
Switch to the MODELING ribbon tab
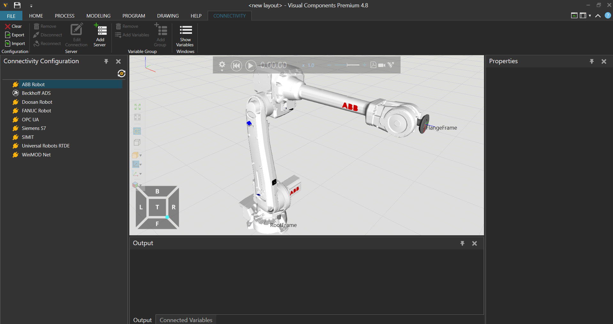tap(98, 16)
